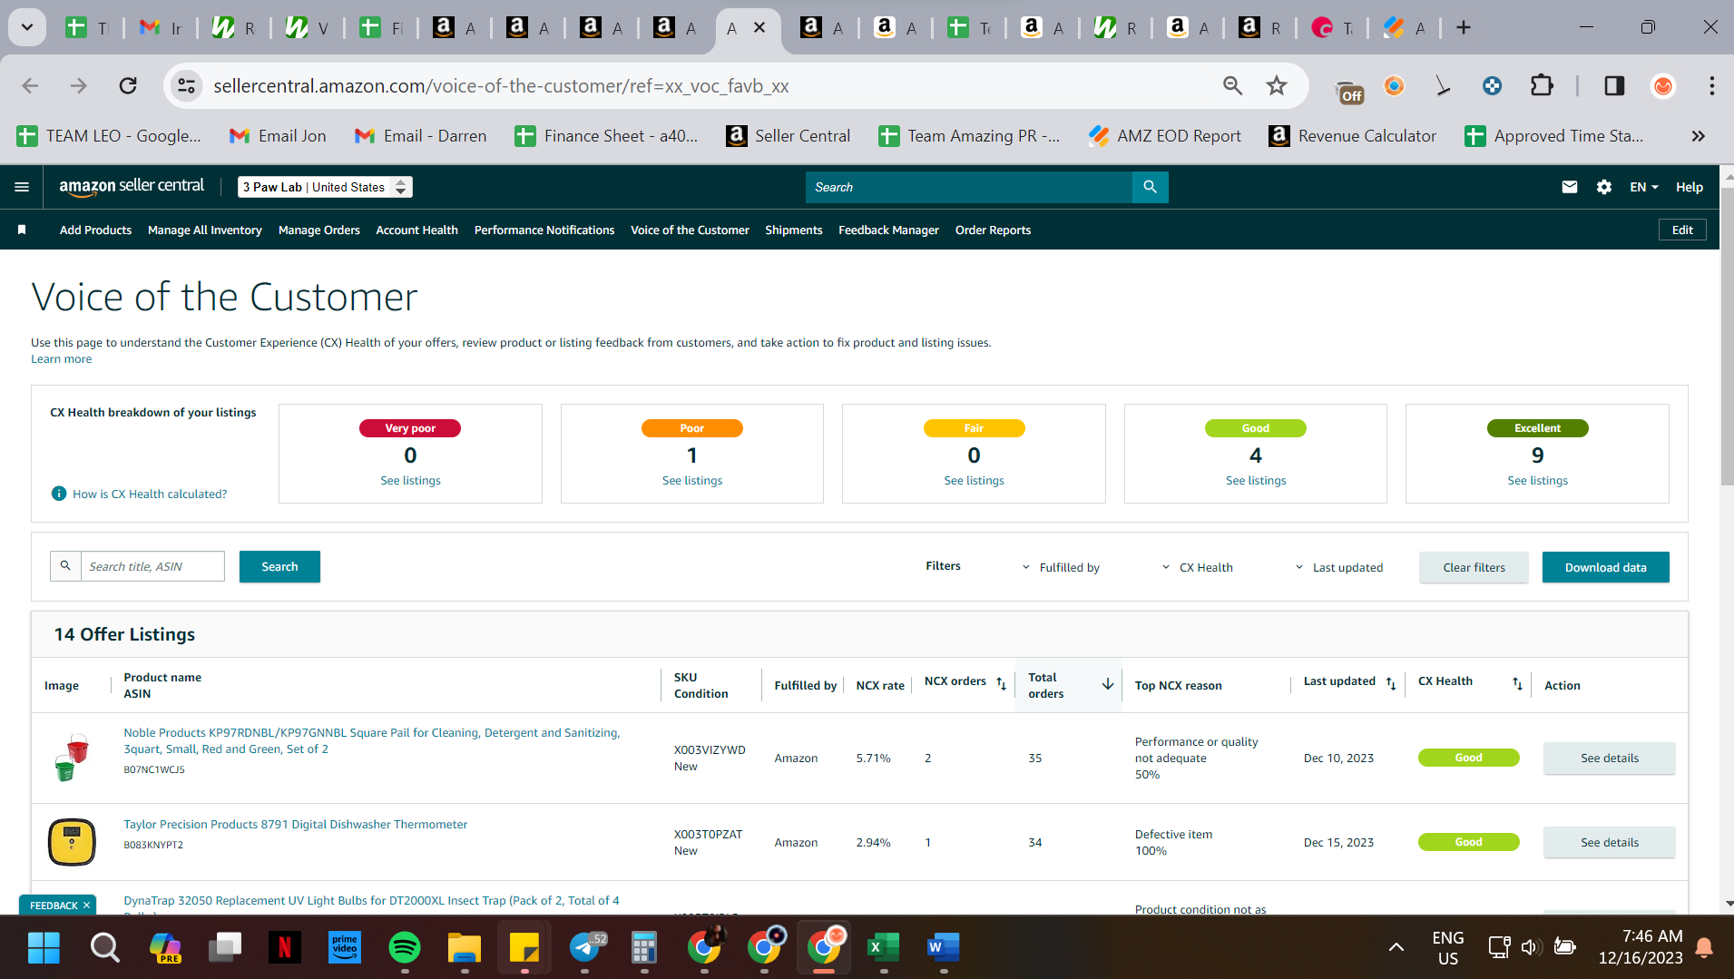This screenshot has height=979, width=1734.
Task: Click the Seller Central top search field
Action: [969, 187]
